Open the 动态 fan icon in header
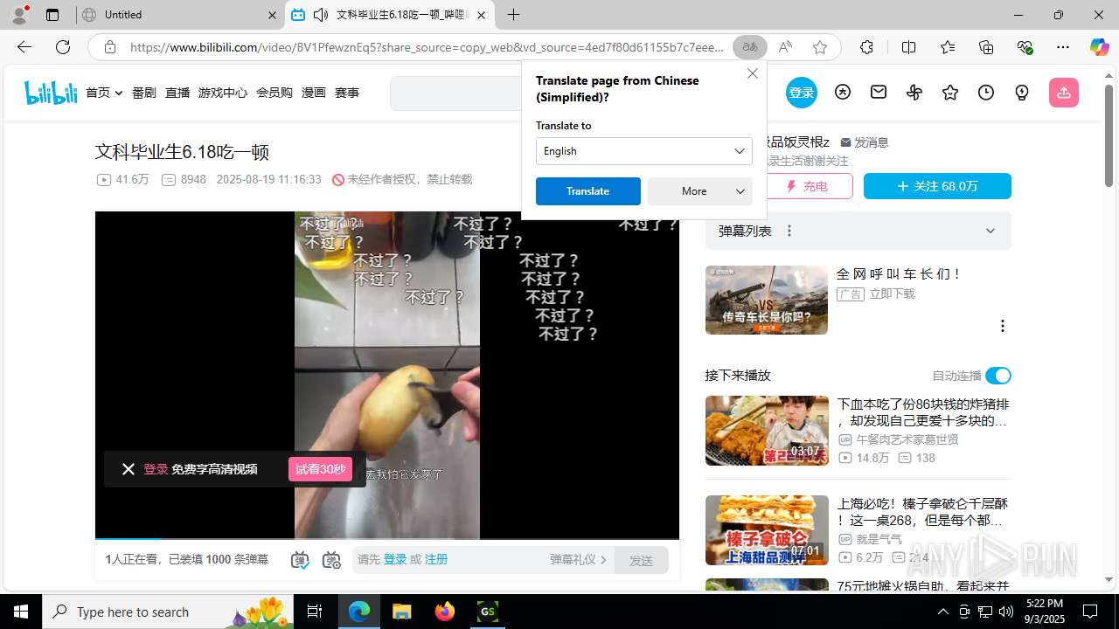Image resolution: width=1119 pixels, height=629 pixels. click(x=914, y=92)
